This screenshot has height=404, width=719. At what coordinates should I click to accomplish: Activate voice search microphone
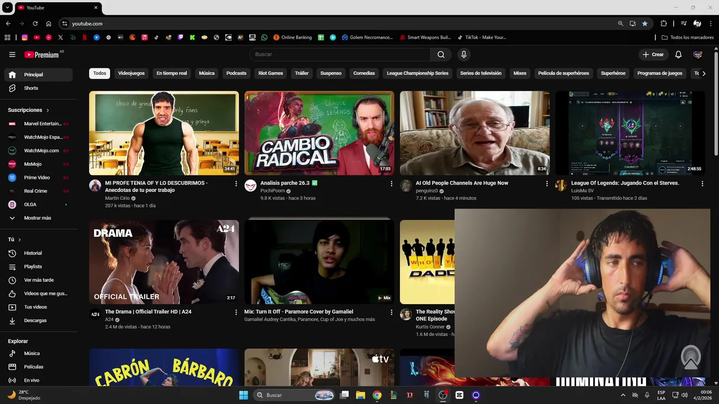pos(463,54)
